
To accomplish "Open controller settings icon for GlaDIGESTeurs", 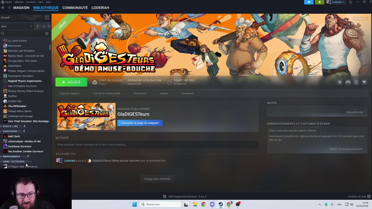I will click(348, 82).
